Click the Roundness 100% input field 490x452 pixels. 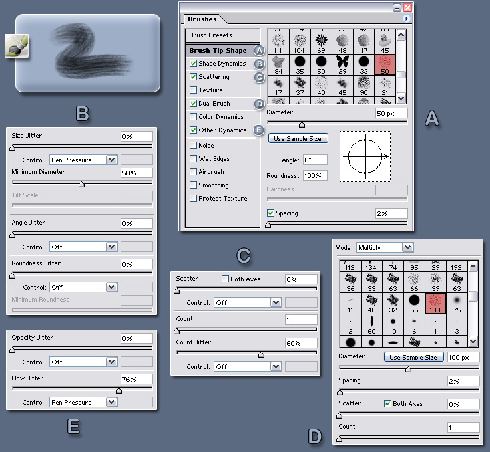tap(315, 175)
